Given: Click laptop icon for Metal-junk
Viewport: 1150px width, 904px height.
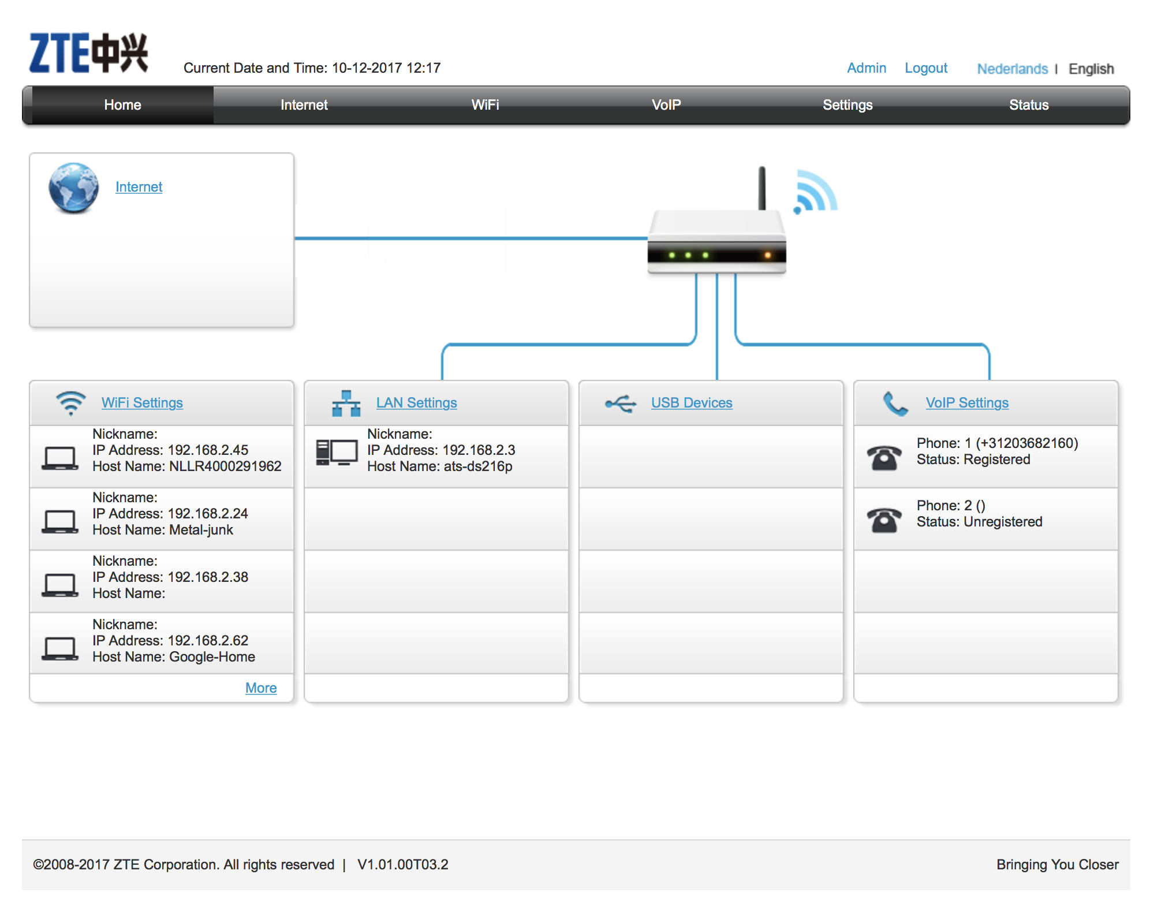Looking at the screenshot, I should 60,521.
